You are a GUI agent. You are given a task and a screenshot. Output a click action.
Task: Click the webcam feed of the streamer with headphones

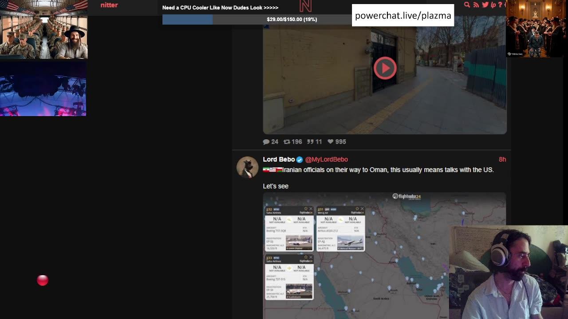tap(509, 272)
